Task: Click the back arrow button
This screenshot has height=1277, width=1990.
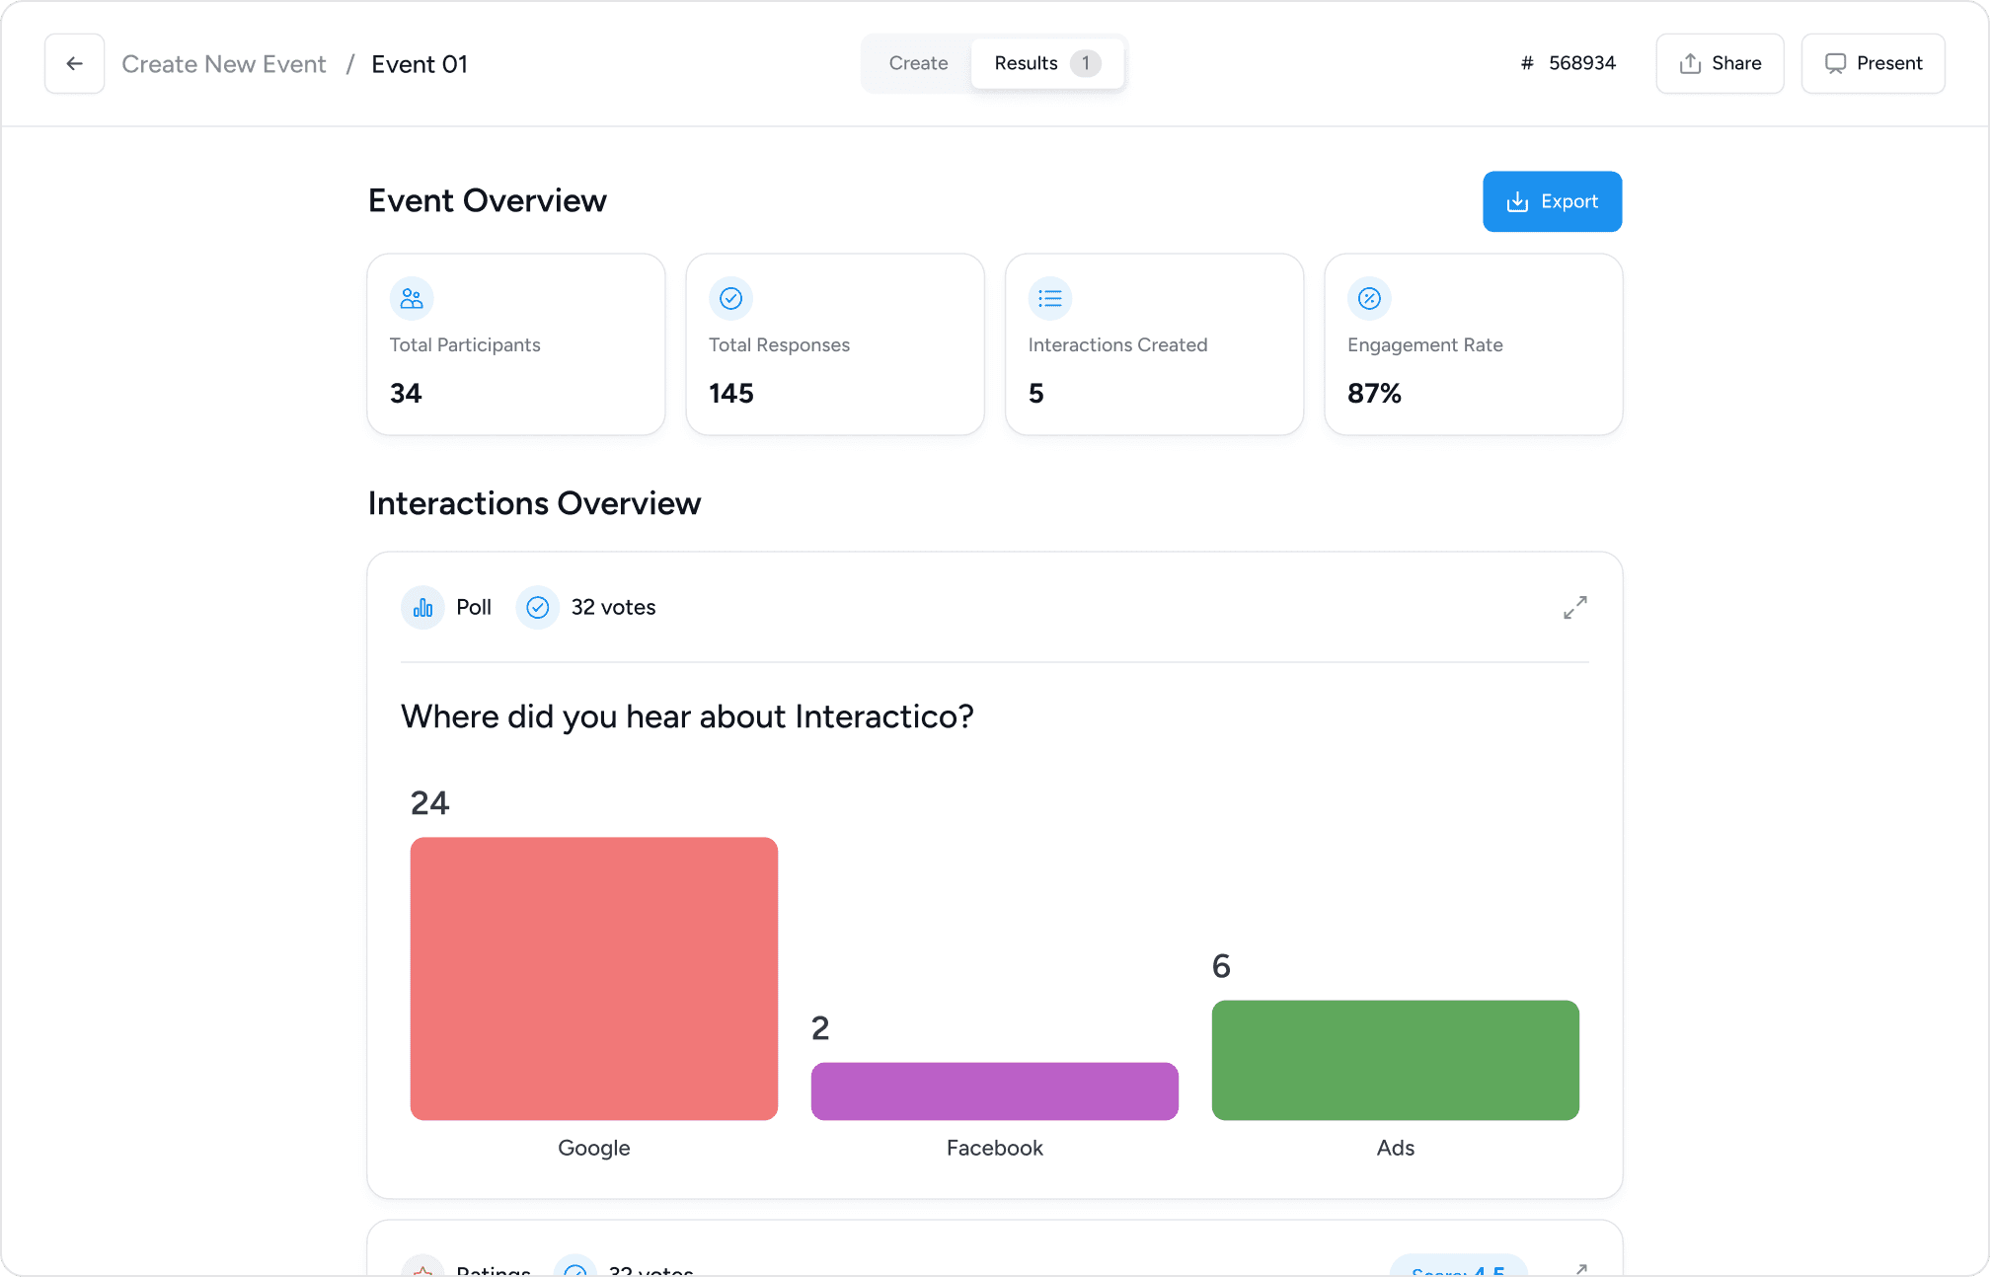Action: pos(74,64)
